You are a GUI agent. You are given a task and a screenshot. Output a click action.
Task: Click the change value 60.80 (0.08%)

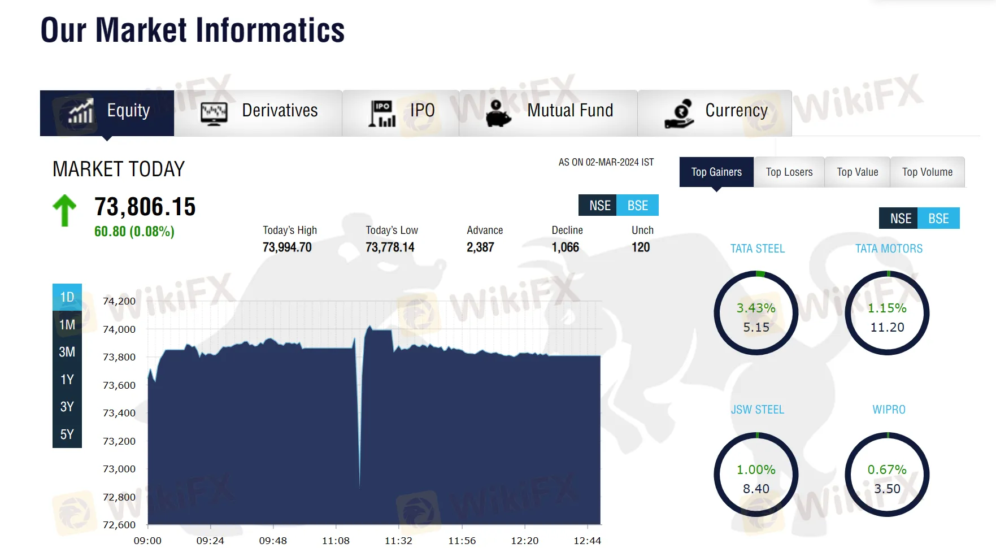tap(134, 232)
